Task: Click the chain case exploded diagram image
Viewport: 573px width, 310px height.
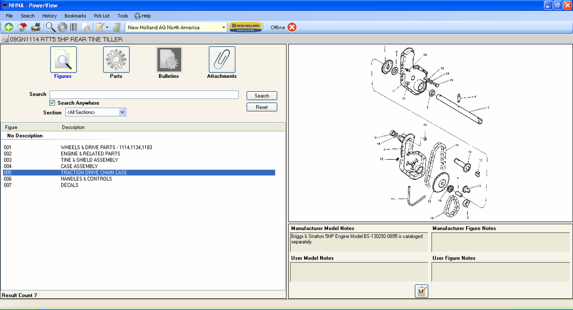Action: (x=430, y=133)
